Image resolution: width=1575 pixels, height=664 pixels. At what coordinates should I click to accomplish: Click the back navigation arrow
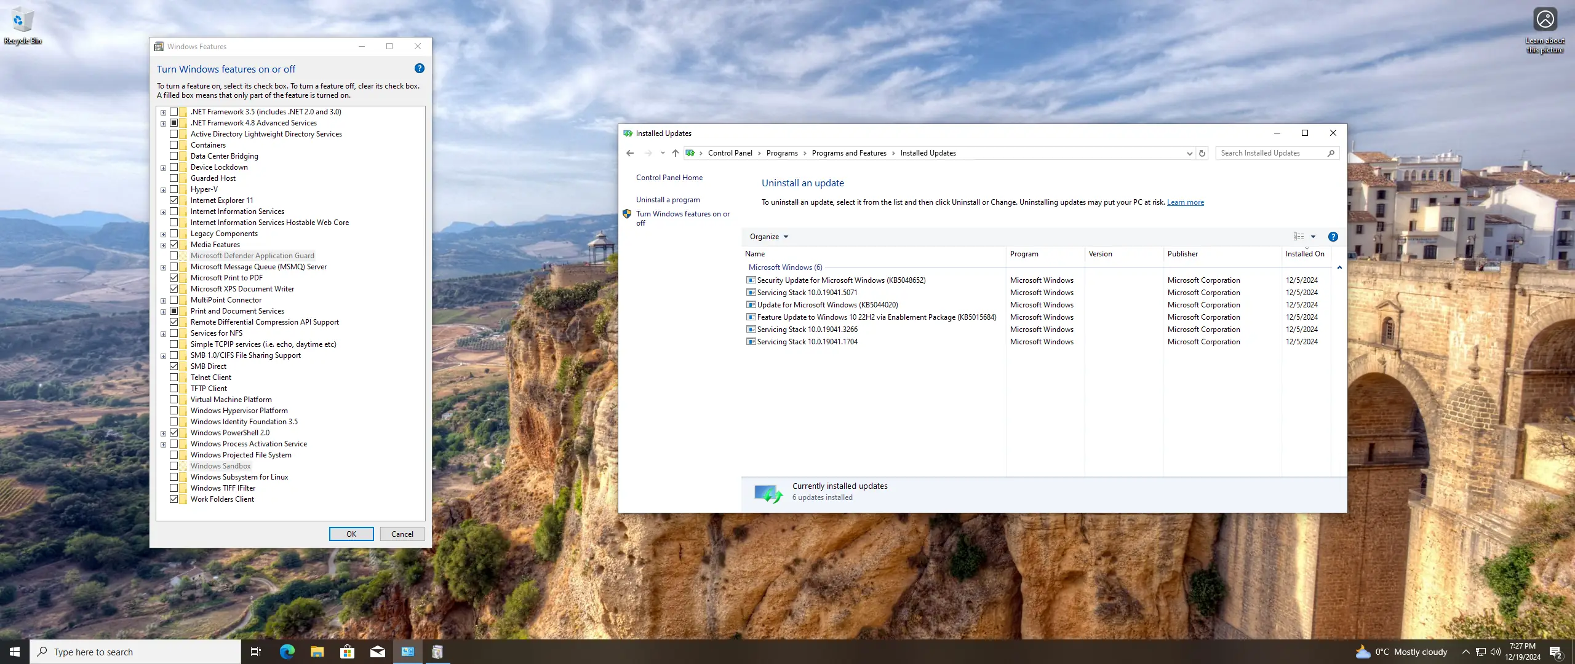click(629, 153)
